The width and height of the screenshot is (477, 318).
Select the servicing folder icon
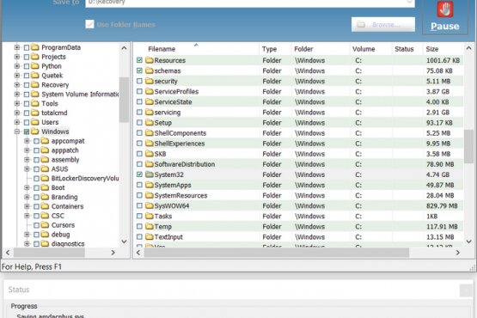(149, 112)
